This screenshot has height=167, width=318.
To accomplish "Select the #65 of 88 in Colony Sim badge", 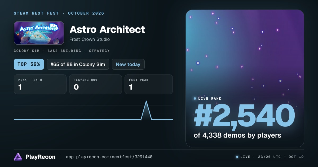I will tap(78, 64).
